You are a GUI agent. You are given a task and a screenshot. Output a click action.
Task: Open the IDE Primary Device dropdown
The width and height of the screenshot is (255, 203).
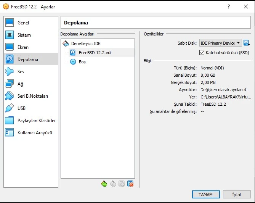click(x=221, y=43)
